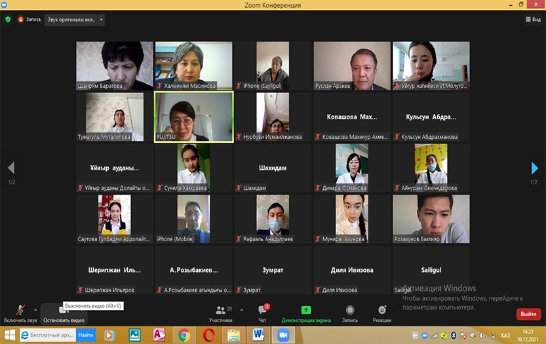This screenshot has width=546, height=344.
Task: Stop camera with Остановить видео button
Action: pyautogui.click(x=64, y=313)
